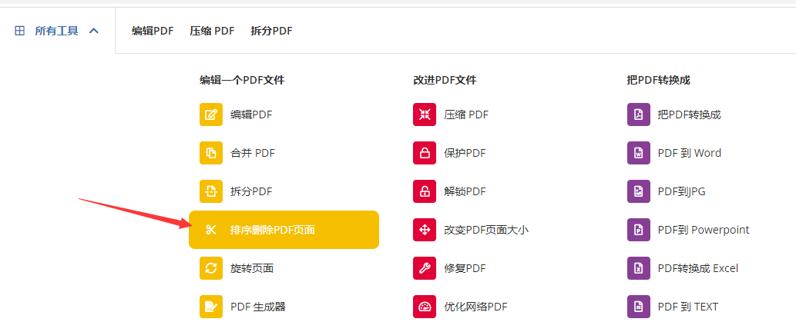The width and height of the screenshot is (796, 322).
Task: Open the 所有工具 grid menu
Action: (x=19, y=31)
